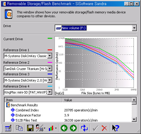Click the red Reference Drive 1 swatch
The height and width of the screenshot is (134, 141).
click(50, 50)
